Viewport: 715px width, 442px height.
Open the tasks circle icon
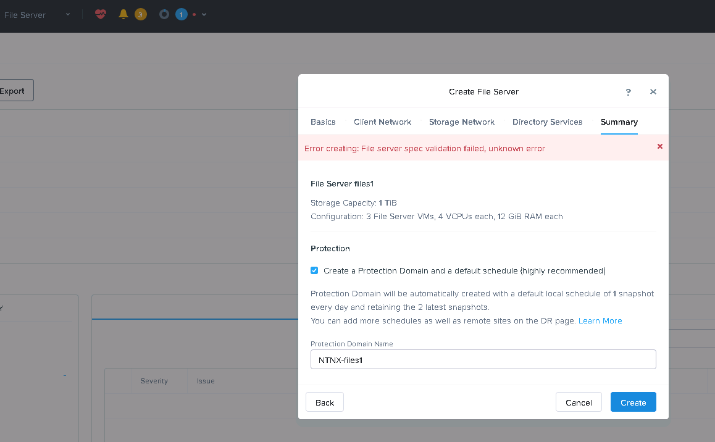(164, 15)
